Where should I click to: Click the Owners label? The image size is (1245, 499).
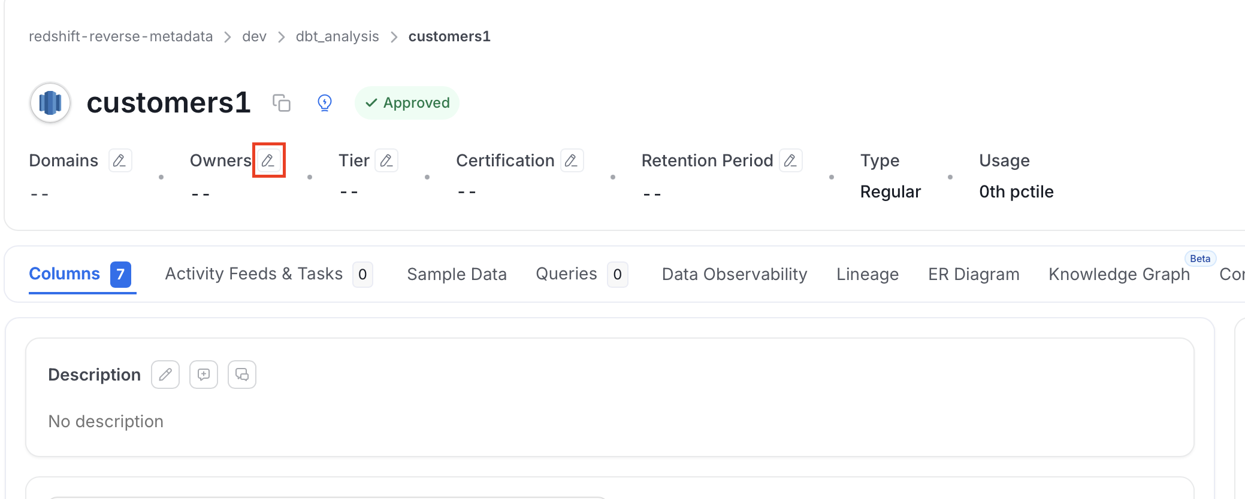pos(220,160)
